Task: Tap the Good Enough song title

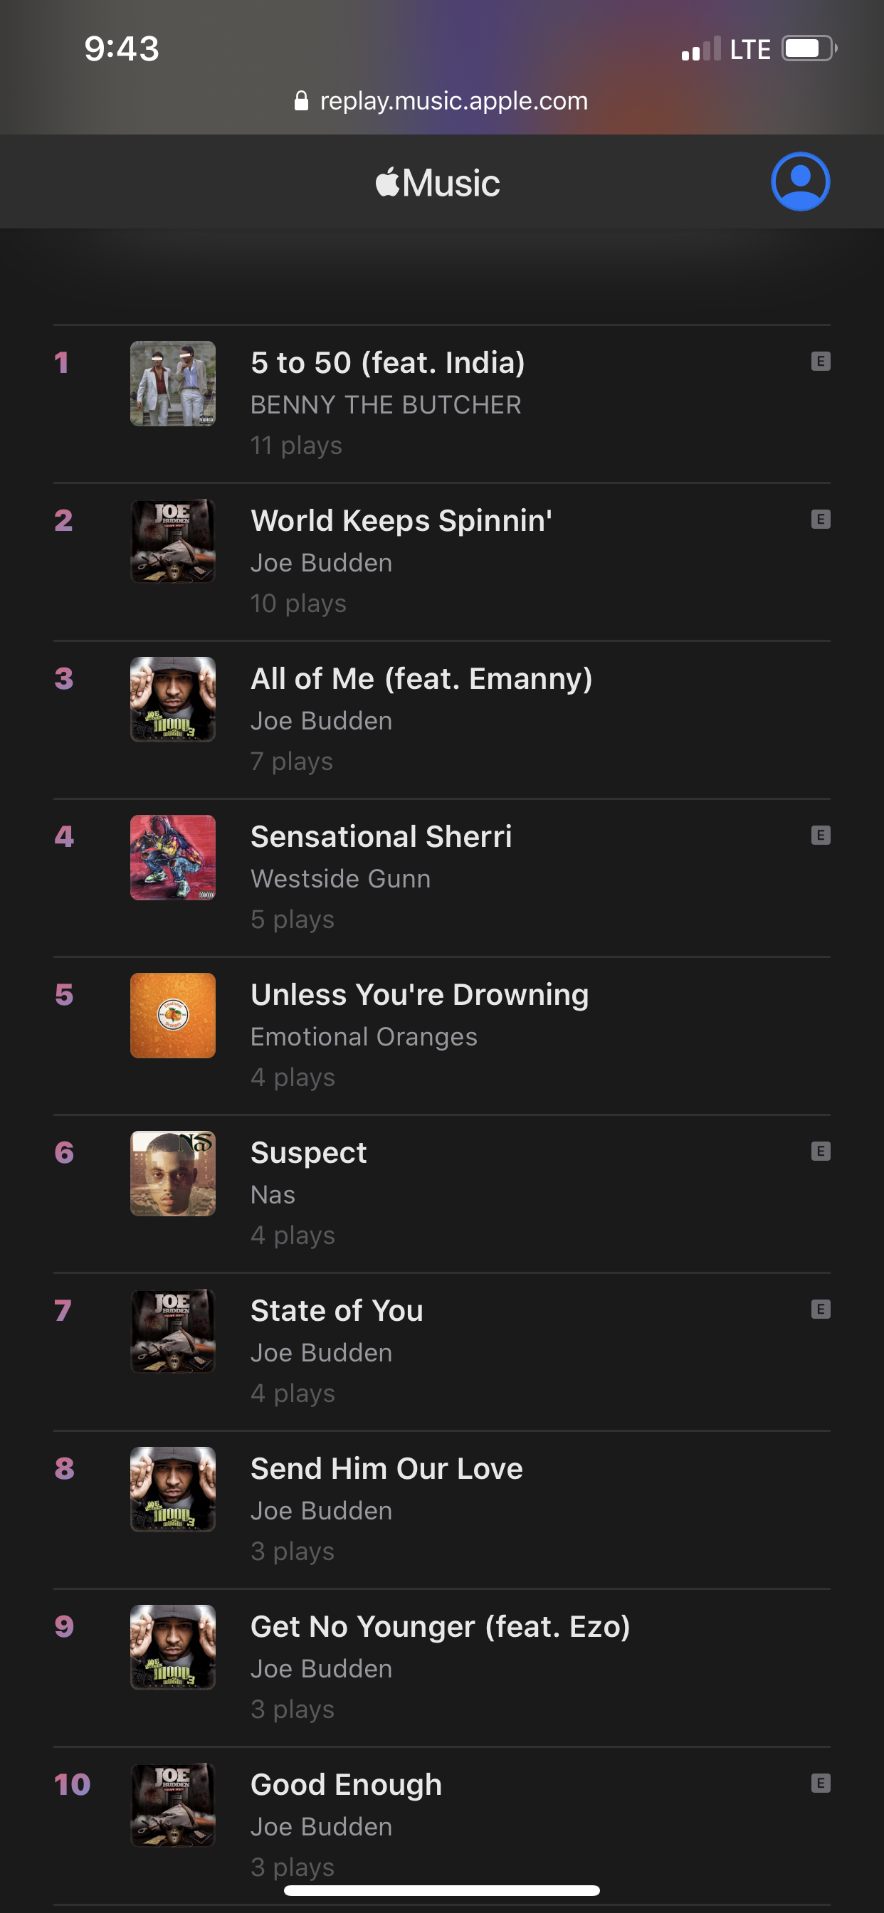Action: coord(346,1784)
